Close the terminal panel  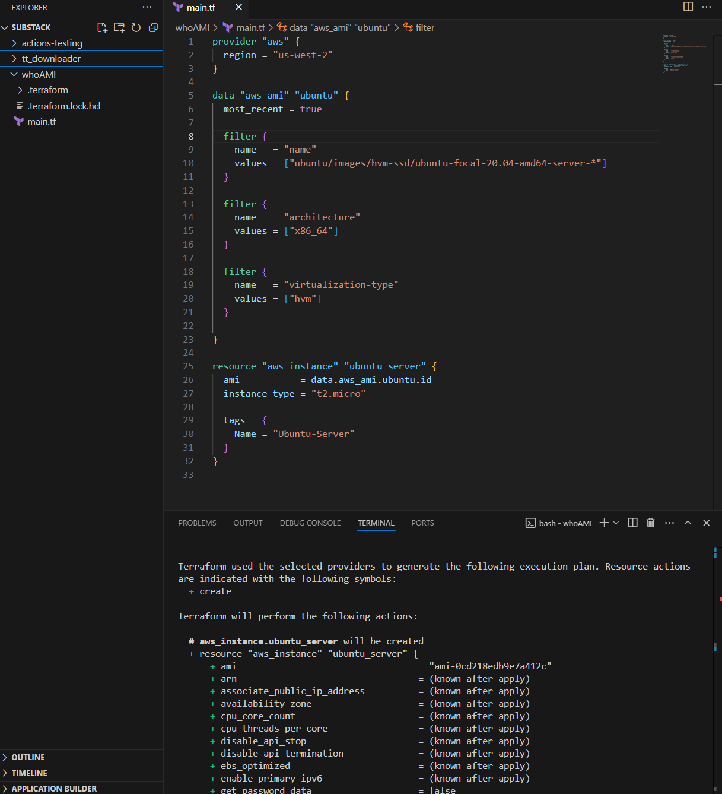point(706,523)
